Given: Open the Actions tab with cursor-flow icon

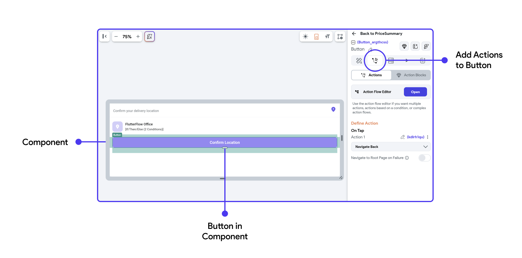Looking at the screenshot, I should pyautogui.click(x=375, y=61).
